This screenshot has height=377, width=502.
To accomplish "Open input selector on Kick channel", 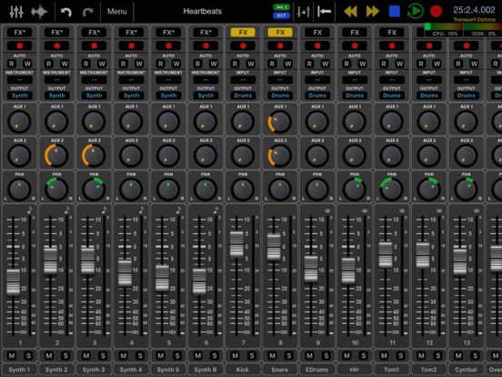I will pos(243,80).
